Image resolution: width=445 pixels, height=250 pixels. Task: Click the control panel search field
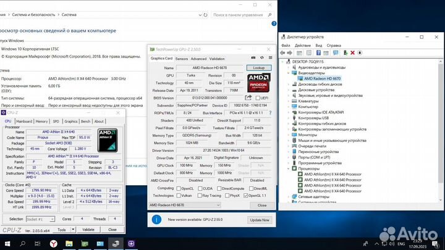click(x=242, y=15)
